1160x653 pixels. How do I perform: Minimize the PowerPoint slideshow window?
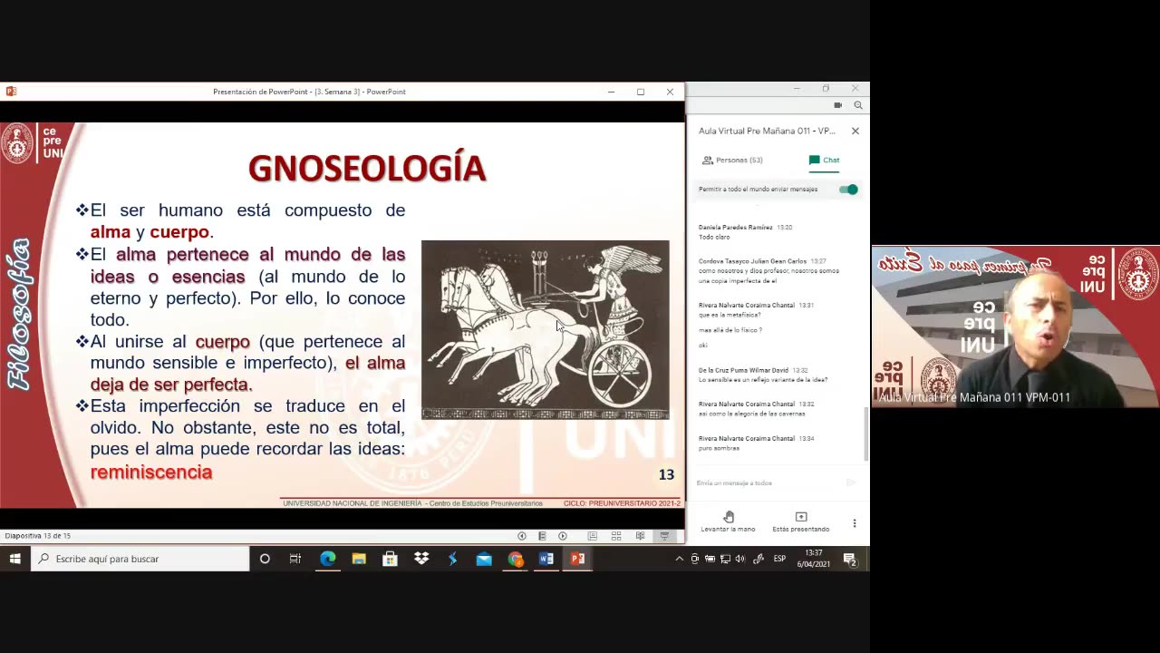point(611,92)
